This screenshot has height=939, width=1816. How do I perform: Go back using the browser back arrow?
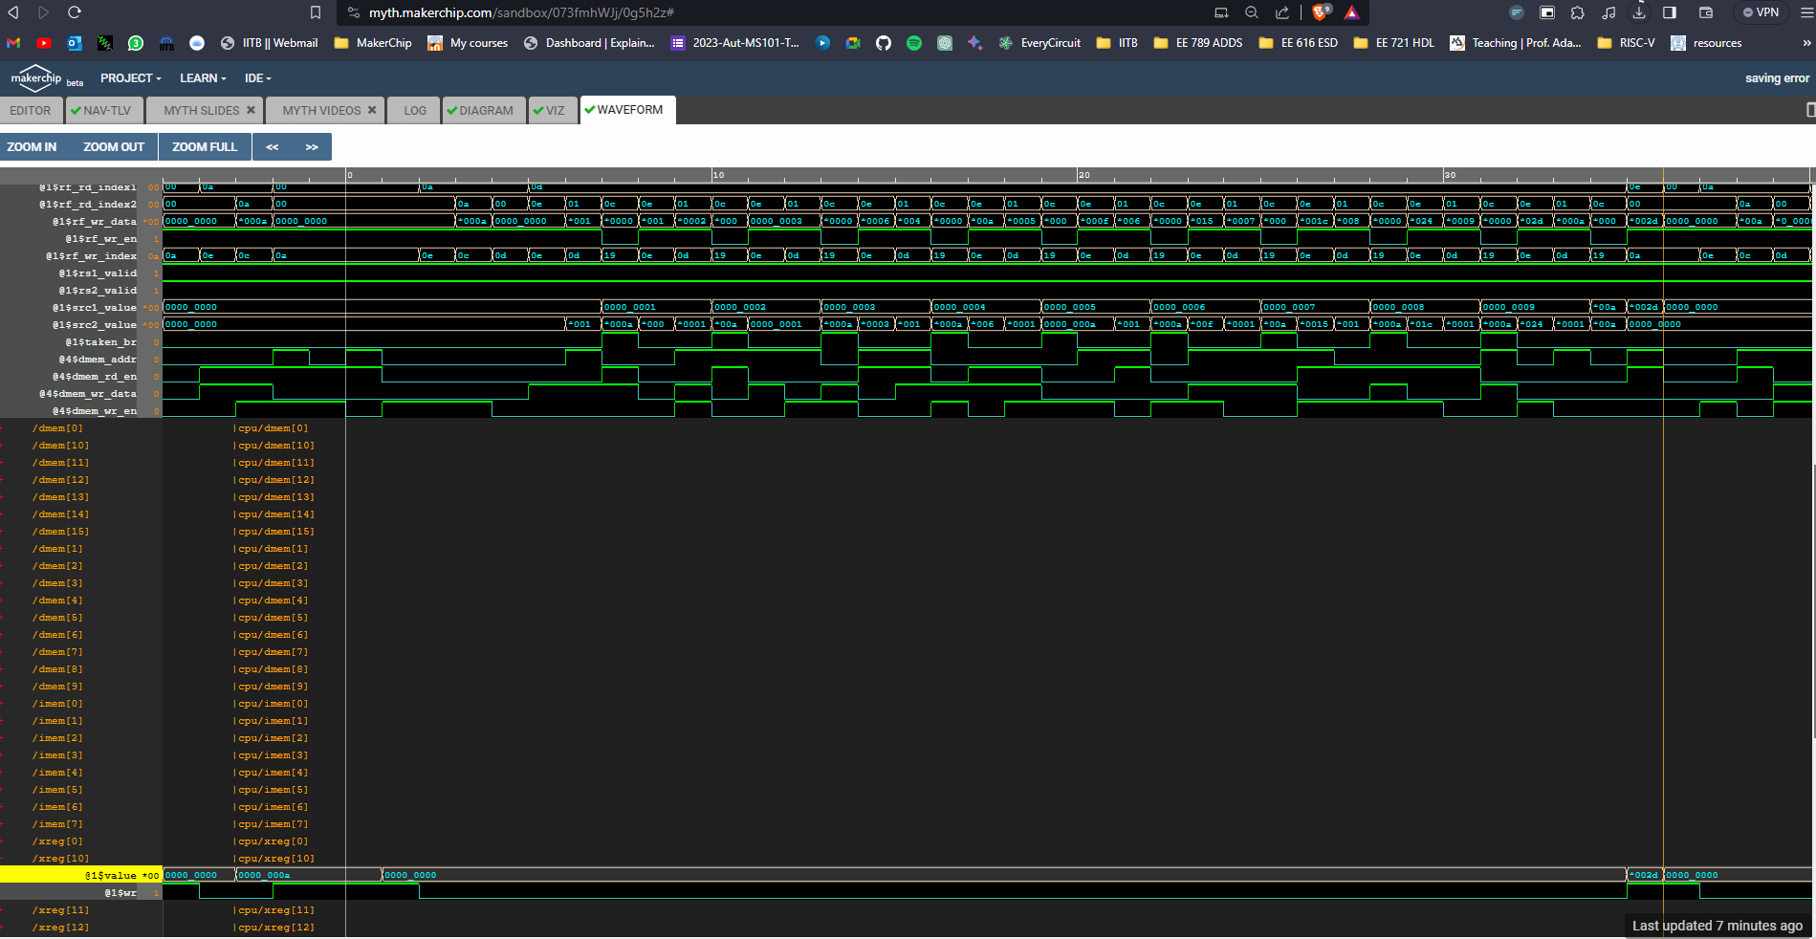13,12
